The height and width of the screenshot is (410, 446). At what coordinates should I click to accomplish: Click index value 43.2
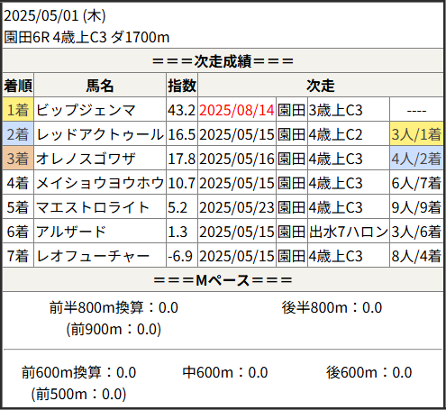click(x=182, y=110)
